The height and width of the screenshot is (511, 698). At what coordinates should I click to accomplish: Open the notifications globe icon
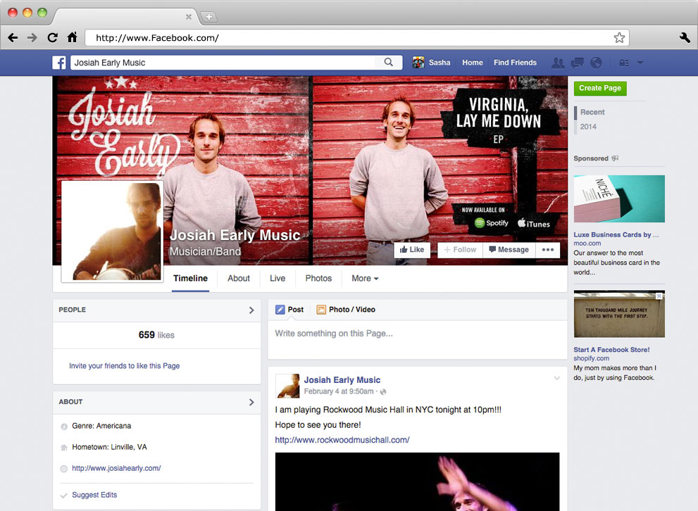pos(596,63)
